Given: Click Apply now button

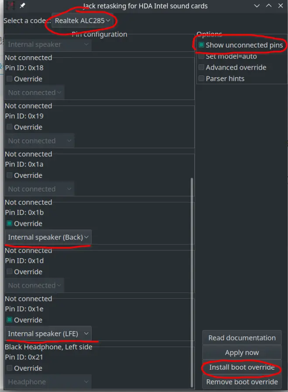Looking at the screenshot, I should 242,352.
